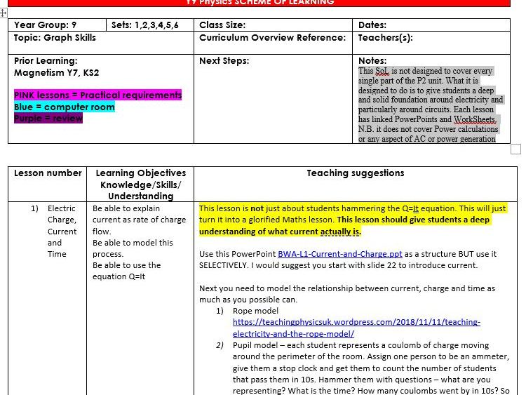Click objective 'Be able to explain current'
Screen dimensions: 526x395
click(x=140, y=214)
